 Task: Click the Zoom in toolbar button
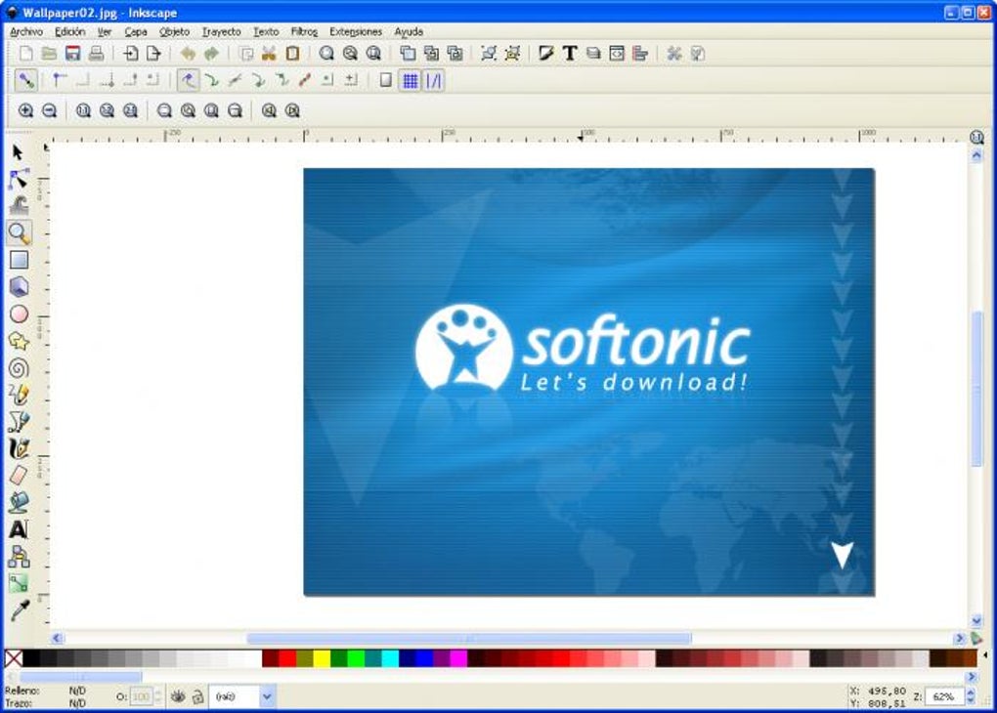[25, 110]
